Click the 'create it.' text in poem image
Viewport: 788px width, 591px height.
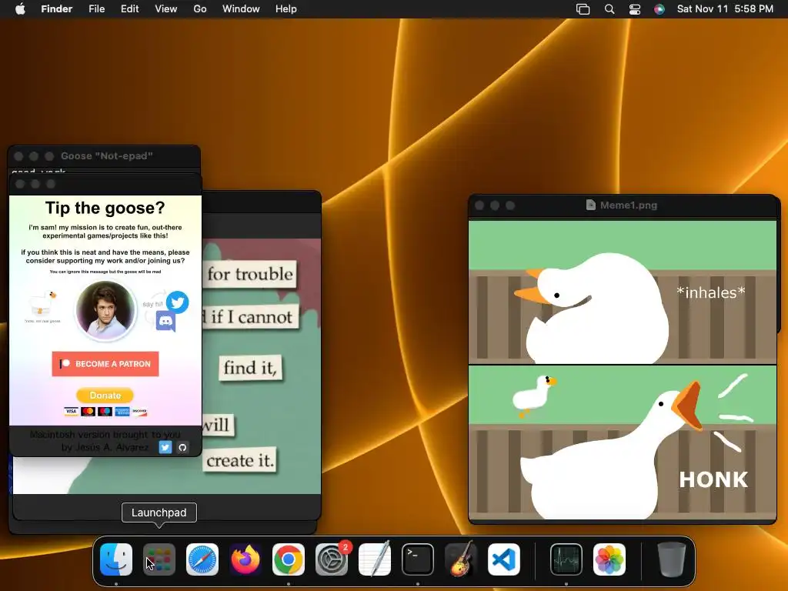click(x=240, y=460)
